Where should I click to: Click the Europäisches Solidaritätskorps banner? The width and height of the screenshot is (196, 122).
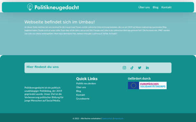pos(147,85)
